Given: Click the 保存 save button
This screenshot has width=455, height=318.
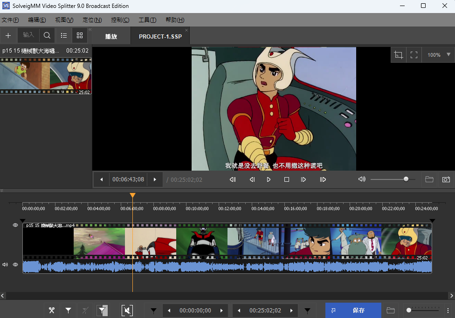Looking at the screenshot, I should tap(353, 311).
